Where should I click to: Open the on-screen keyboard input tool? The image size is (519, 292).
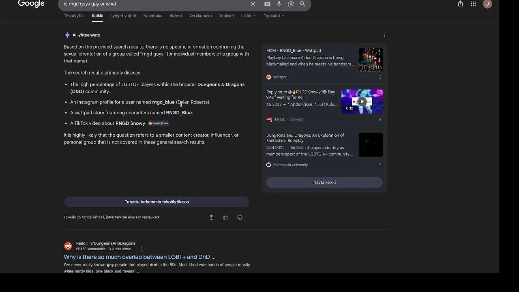pyautogui.click(x=268, y=4)
